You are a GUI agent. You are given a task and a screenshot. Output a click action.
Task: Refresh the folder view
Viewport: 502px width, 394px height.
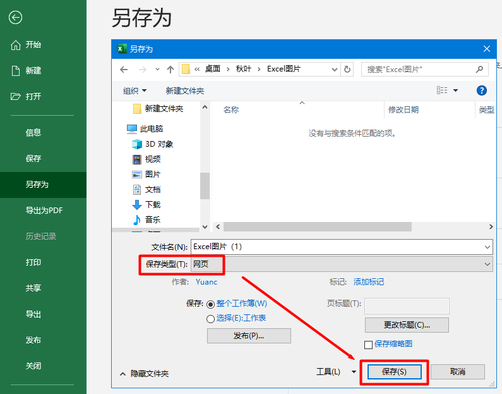[x=347, y=69]
